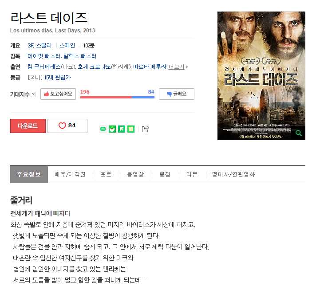This screenshot has height=294, width=316.
Task: Open the share arrow export icon
Action: 145,129
